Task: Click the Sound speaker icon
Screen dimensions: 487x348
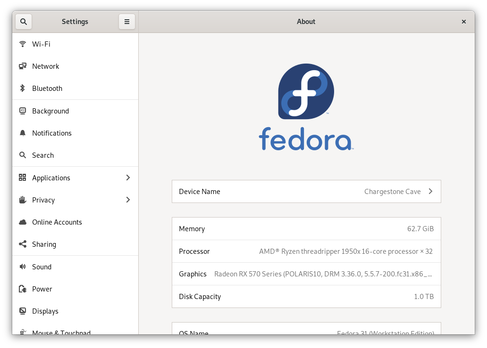Action: coord(23,267)
